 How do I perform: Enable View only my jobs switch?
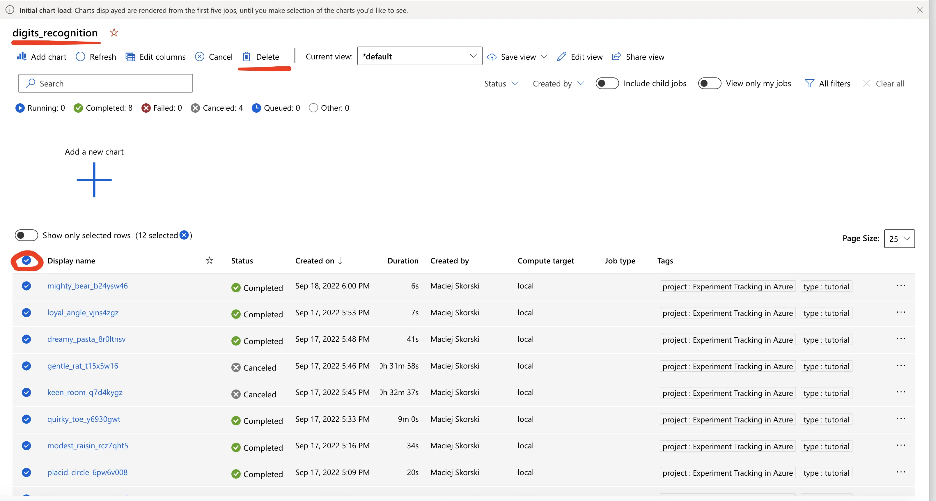pyautogui.click(x=709, y=83)
